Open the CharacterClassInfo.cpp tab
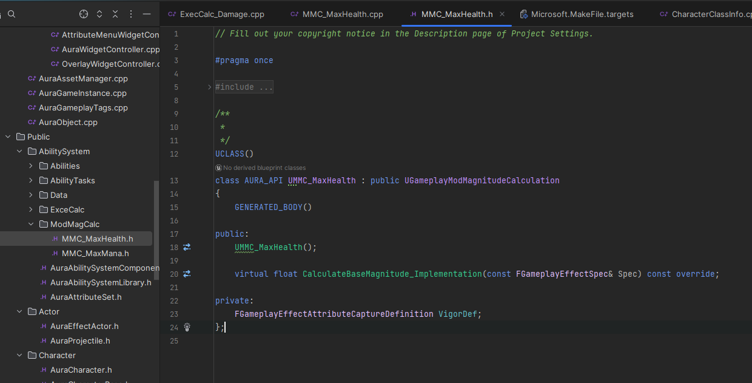The height and width of the screenshot is (383, 752). click(x=706, y=14)
